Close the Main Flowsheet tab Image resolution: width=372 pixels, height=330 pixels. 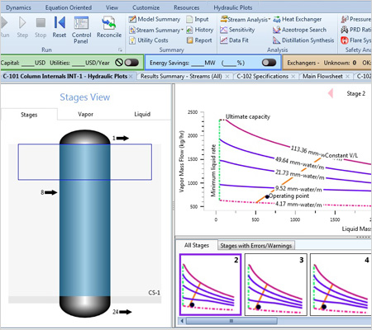348,76
